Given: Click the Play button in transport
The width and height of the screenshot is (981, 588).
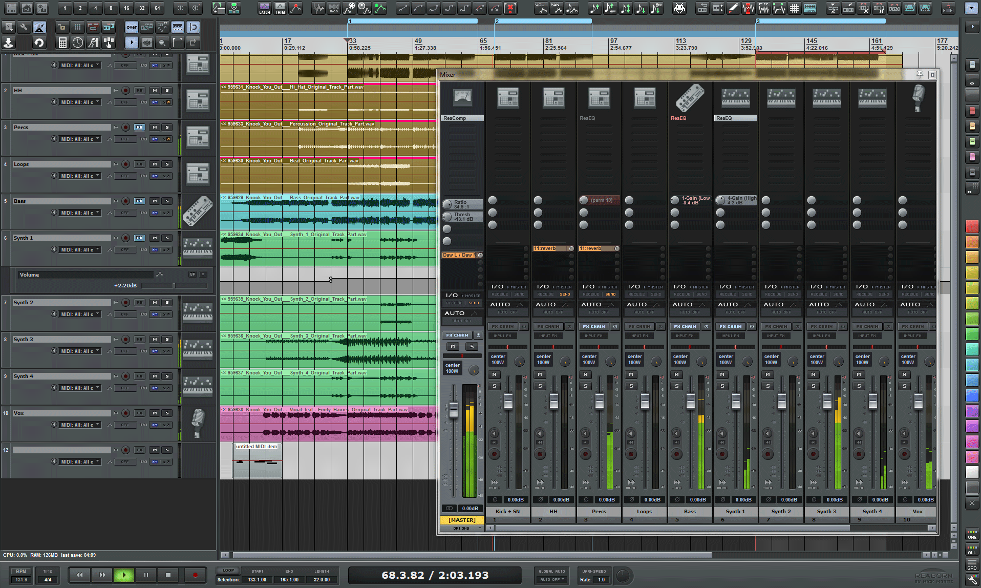Looking at the screenshot, I should pyautogui.click(x=123, y=575).
